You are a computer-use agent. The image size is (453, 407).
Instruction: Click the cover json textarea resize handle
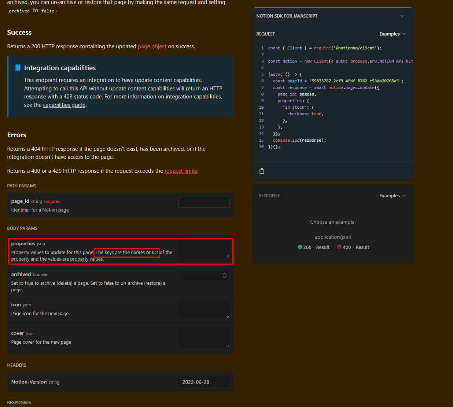pos(228,346)
